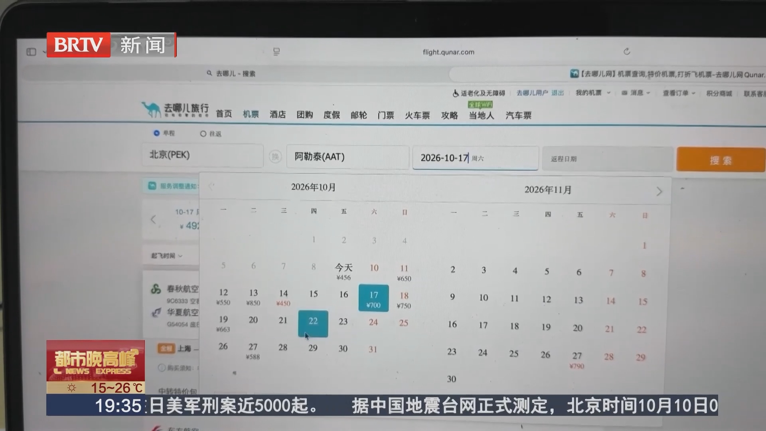
Task: Select today's date priced ¥456
Action: click(x=344, y=271)
